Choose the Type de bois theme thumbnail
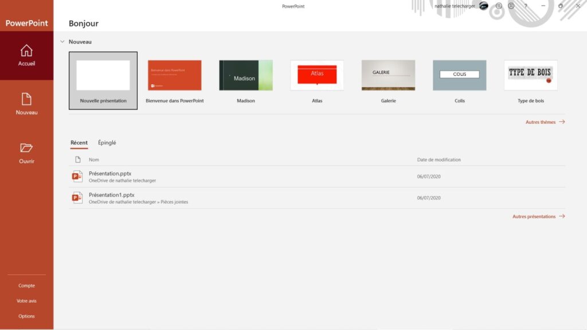Viewport: 587px width, 330px height. [531, 75]
